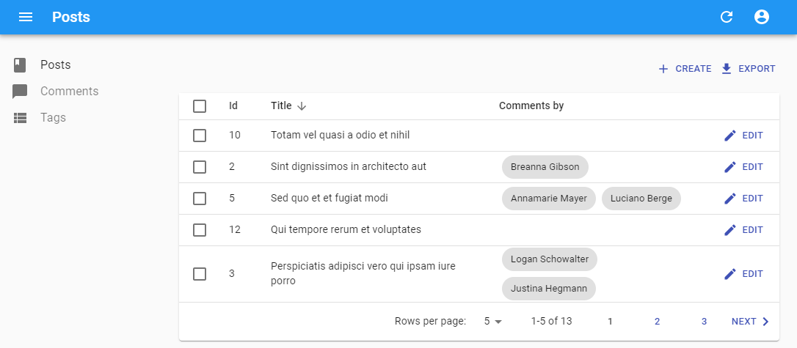The image size is (797, 348).
Task: Open Comments in the sidebar menu
Action: click(69, 92)
